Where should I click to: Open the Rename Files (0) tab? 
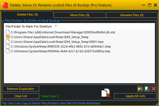(x=132, y=15)
